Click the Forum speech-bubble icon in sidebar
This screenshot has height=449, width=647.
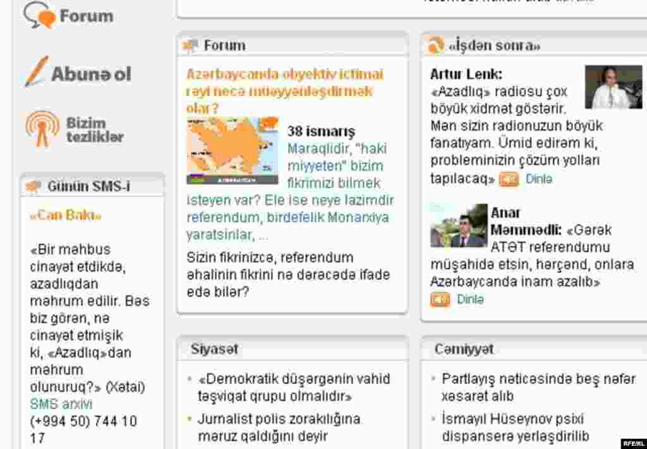coord(38,15)
